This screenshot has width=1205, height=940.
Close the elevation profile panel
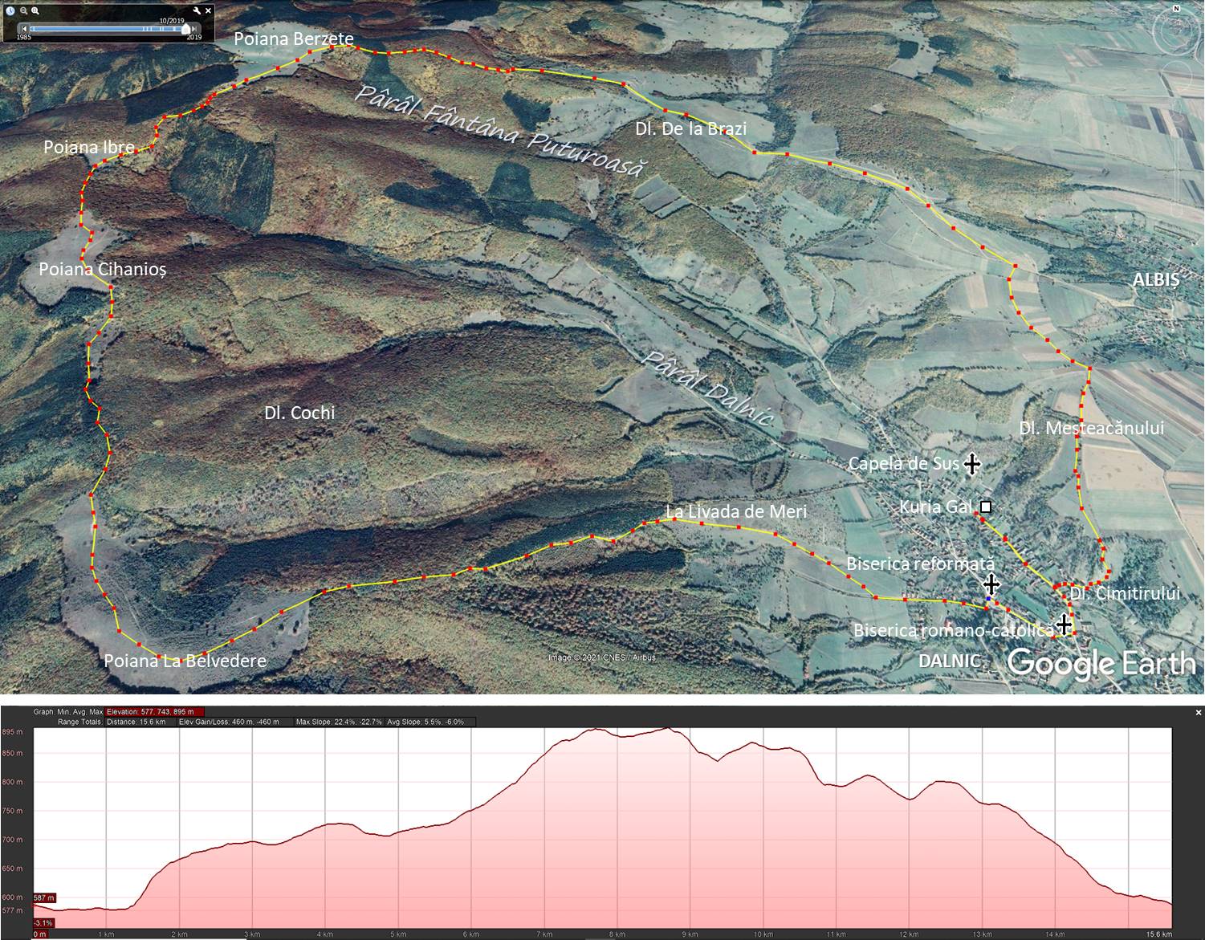coord(1199,712)
